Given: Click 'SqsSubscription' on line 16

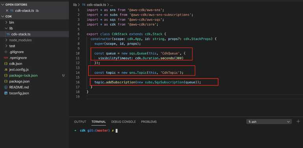Looking at the screenshot, I should point(169,82).
